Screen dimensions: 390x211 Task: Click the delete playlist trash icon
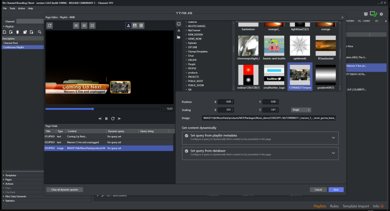(18, 32)
